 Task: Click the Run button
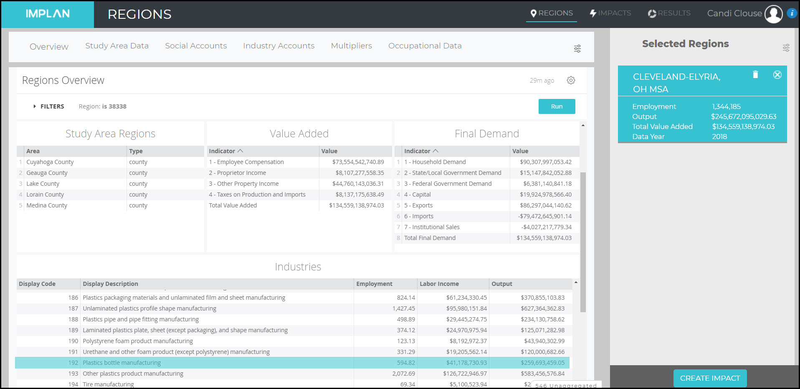pyautogui.click(x=557, y=106)
